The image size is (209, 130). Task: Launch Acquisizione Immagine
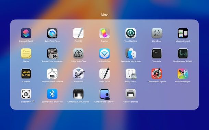point(52,54)
